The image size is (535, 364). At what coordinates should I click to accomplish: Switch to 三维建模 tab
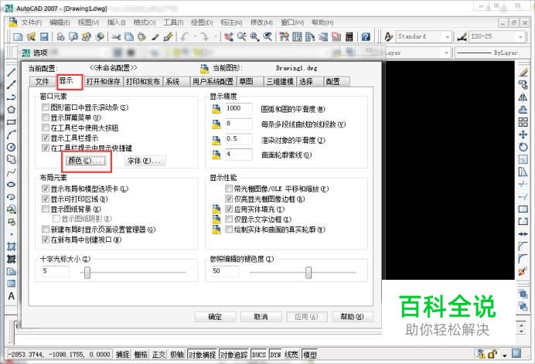(x=280, y=82)
